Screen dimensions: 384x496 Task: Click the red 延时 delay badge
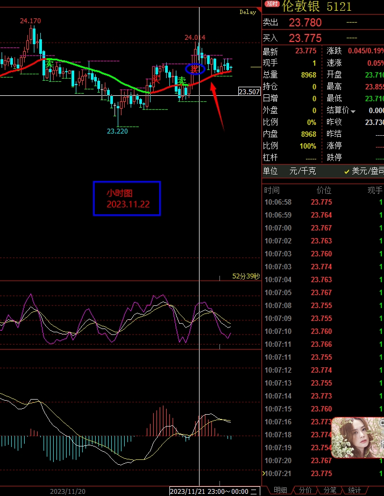click(x=272, y=5)
